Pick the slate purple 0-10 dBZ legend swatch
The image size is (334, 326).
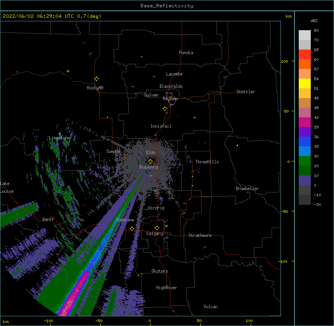pyautogui.click(x=305, y=180)
